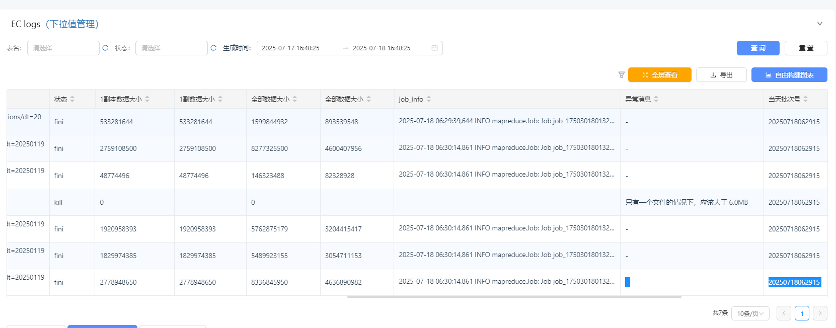
Task: Click highlighted batch number 20250718062915
Action: (x=794, y=282)
